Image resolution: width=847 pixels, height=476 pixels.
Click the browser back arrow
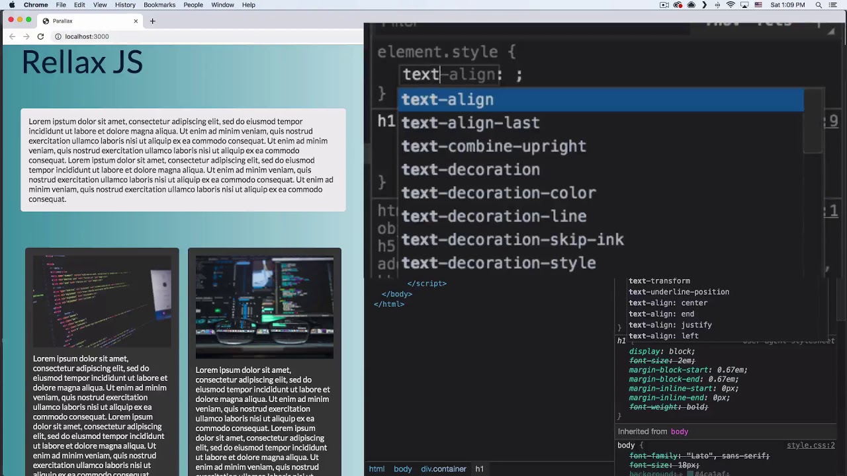click(12, 36)
